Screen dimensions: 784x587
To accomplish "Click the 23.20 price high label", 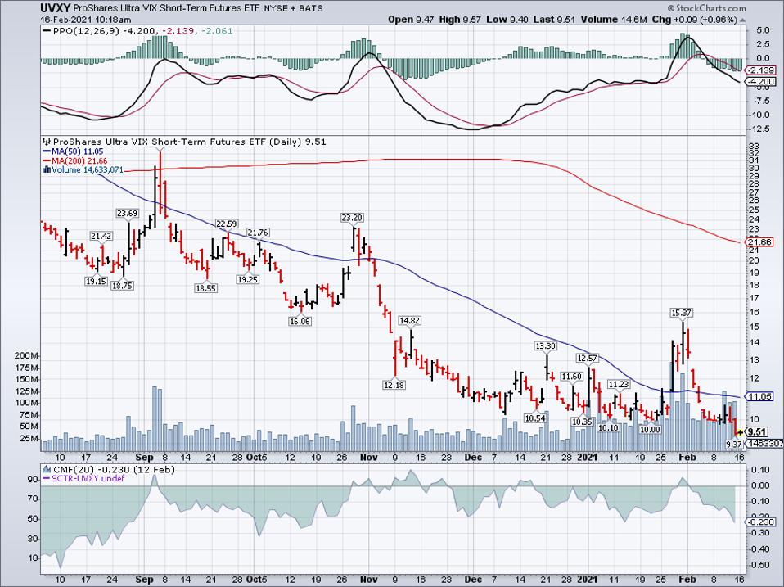I will click(353, 218).
